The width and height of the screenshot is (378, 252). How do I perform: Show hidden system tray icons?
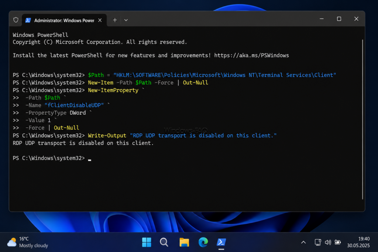coord(303,242)
